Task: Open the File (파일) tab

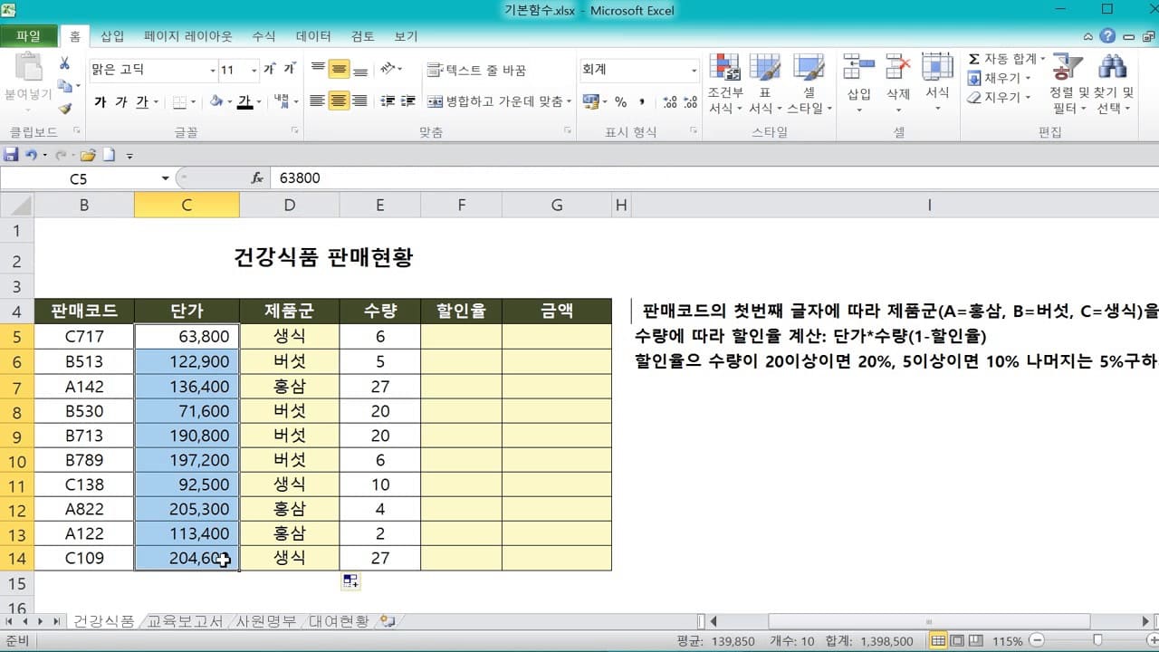Action: click(28, 36)
